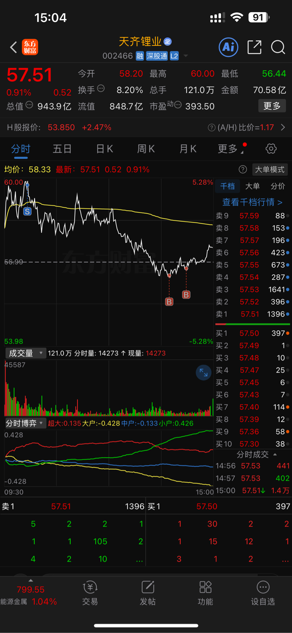Switch to 五日 tab
Image resolution: width=292 pixels, height=633 pixels.
[62, 149]
